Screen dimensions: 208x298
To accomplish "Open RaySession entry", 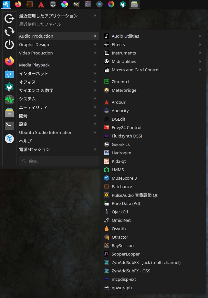I will [x=153, y=245].
